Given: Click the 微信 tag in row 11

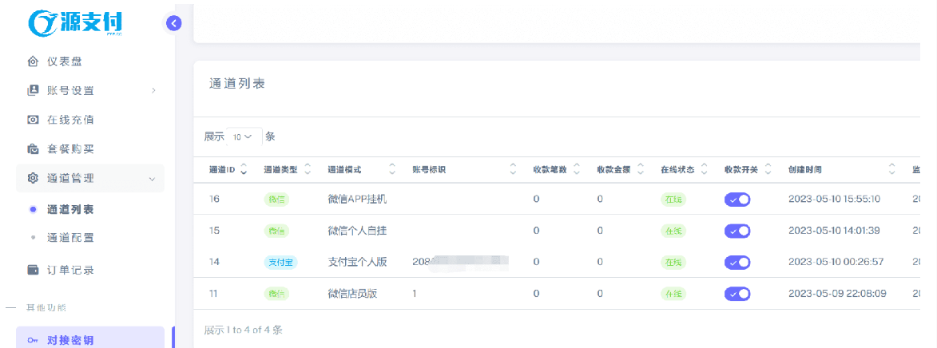Looking at the screenshot, I should [276, 294].
